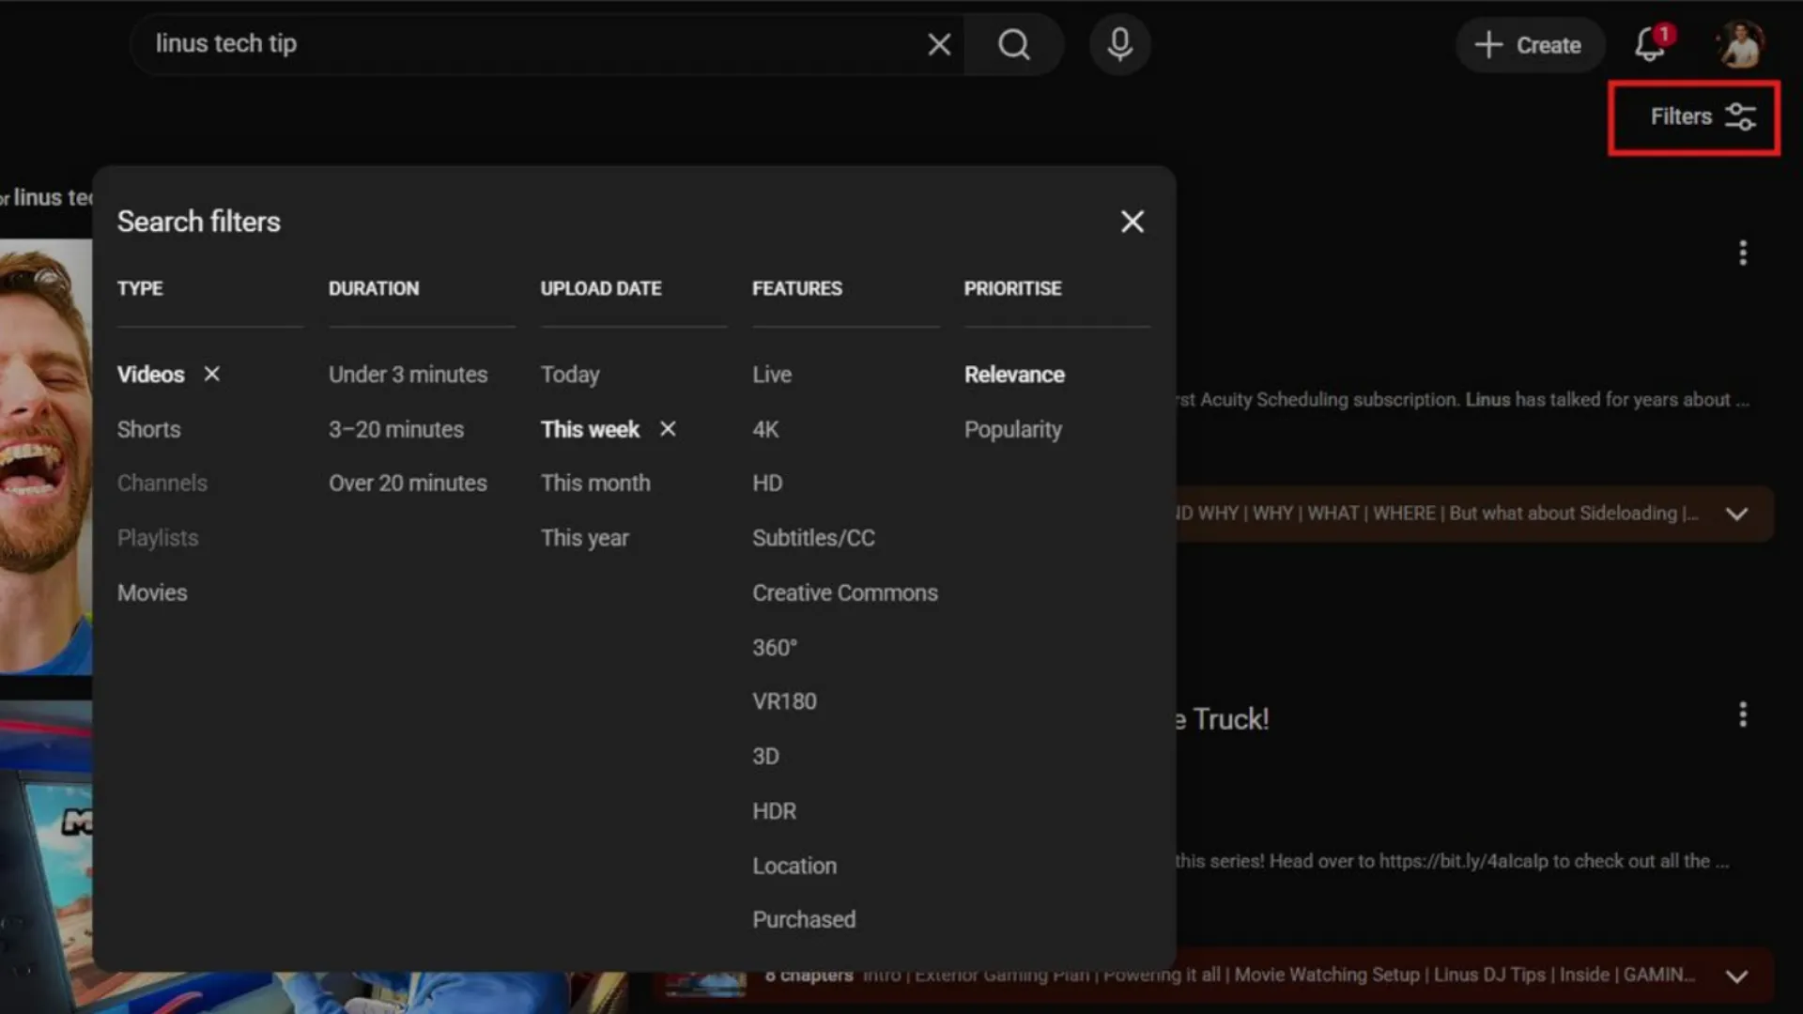Click the voice search microphone icon
This screenshot has height=1014, width=1803.
coord(1119,44)
